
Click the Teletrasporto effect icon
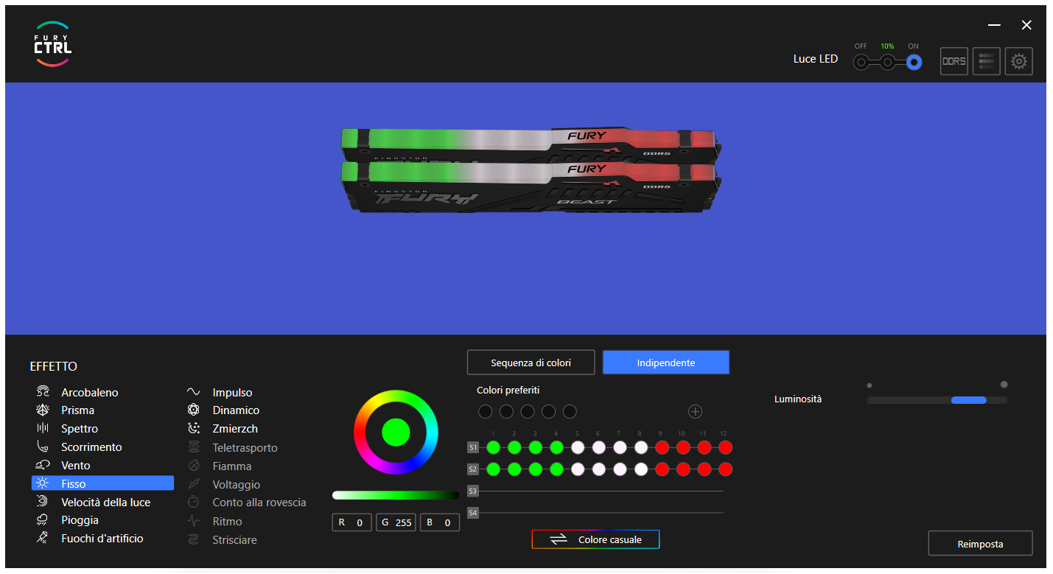(x=194, y=447)
